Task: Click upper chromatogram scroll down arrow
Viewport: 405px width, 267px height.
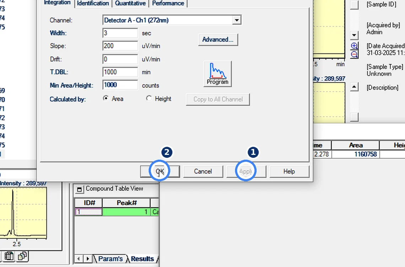Action: [x=355, y=35]
